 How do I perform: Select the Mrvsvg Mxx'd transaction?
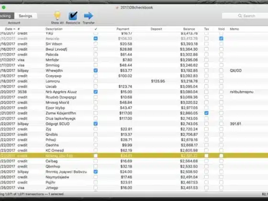134,102
